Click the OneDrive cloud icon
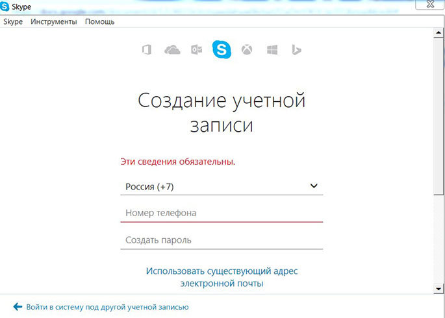 tap(172, 50)
